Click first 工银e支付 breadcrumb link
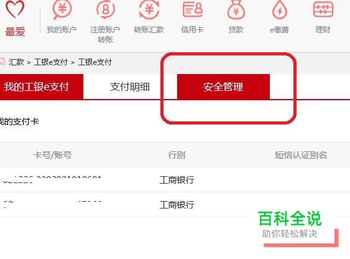The width and height of the screenshot is (350, 259). click(x=51, y=62)
